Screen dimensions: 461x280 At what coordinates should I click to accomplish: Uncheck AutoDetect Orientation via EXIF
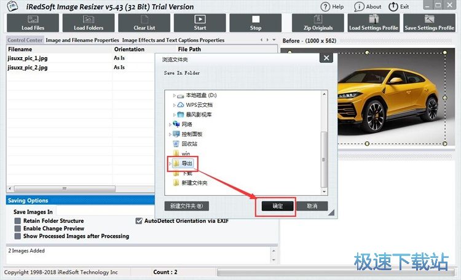click(x=139, y=220)
